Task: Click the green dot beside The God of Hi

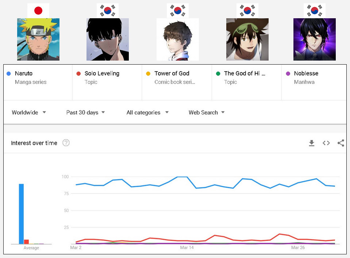Action: coord(218,73)
